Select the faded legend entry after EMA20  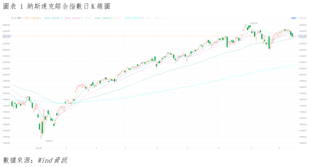tap(88, 18)
